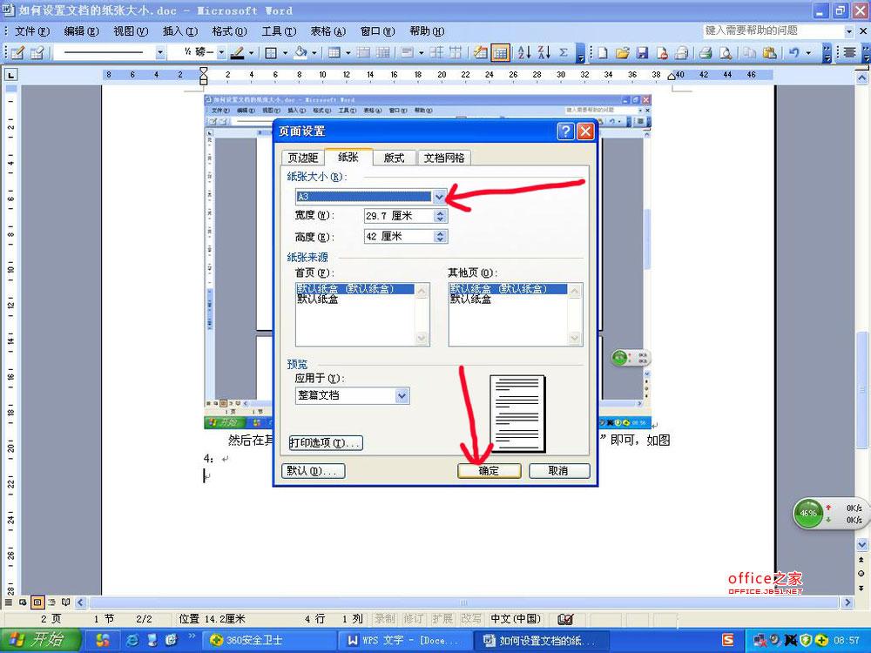Viewport: 871px width, 653px height.
Task: Switch to the 版式 tab
Action: pyautogui.click(x=394, y=158)
